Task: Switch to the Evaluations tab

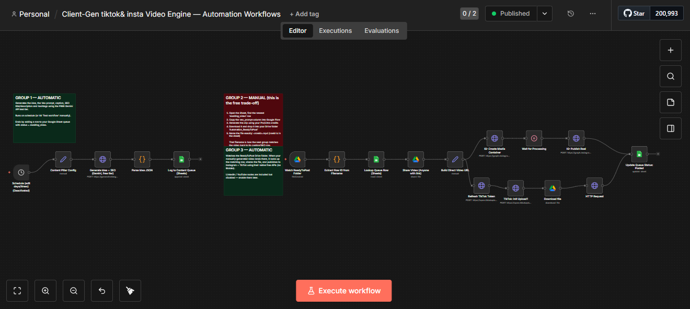Action: pos(382,31)
